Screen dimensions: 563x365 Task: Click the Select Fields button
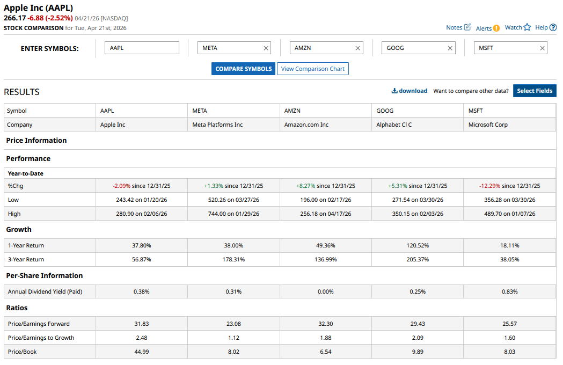534,91
